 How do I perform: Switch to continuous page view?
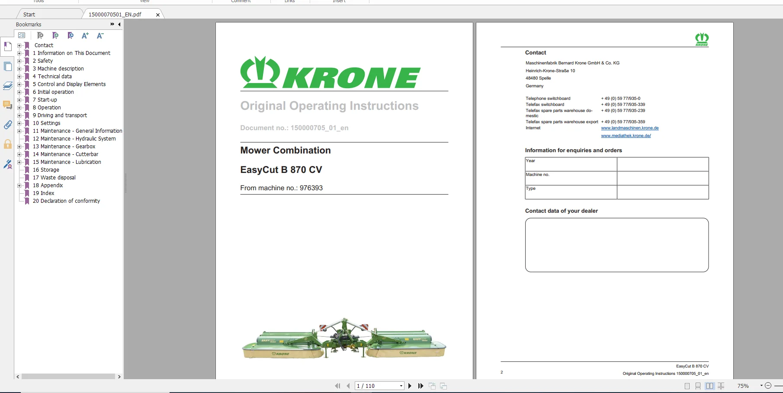[x=698, y=386]
